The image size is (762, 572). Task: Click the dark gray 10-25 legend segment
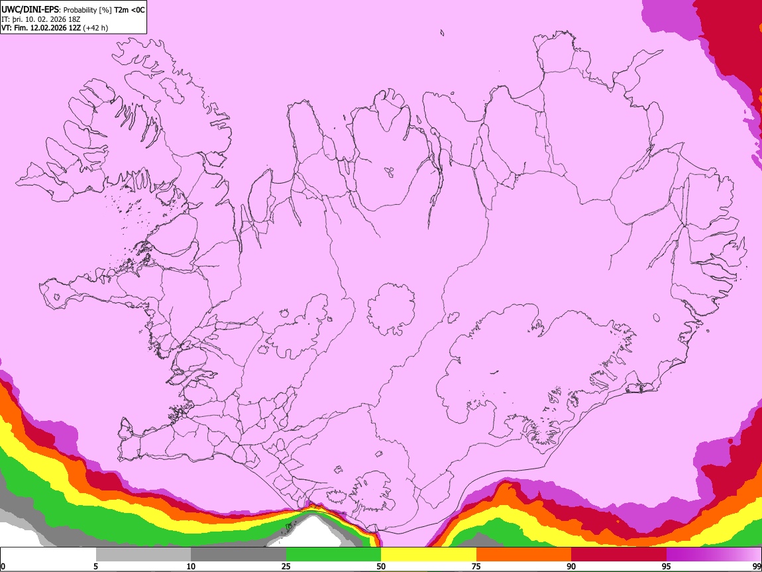click(239, 555)
